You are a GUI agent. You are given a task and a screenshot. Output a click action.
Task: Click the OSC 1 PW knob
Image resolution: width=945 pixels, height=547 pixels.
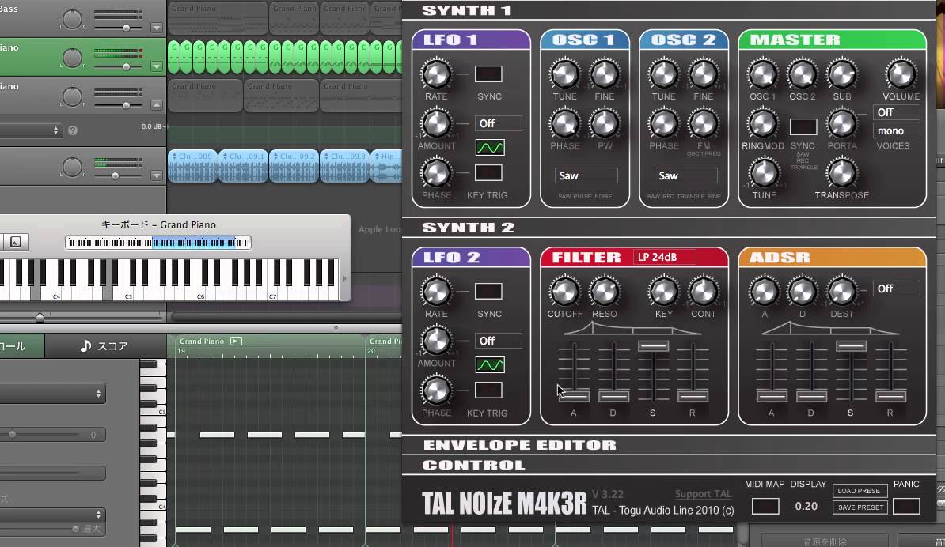604,123
